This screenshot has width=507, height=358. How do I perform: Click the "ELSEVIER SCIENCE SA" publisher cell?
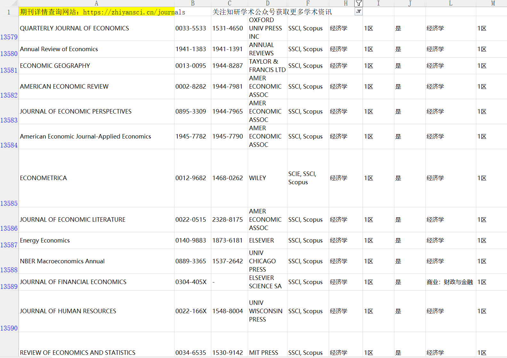click(x=268, y=282)
